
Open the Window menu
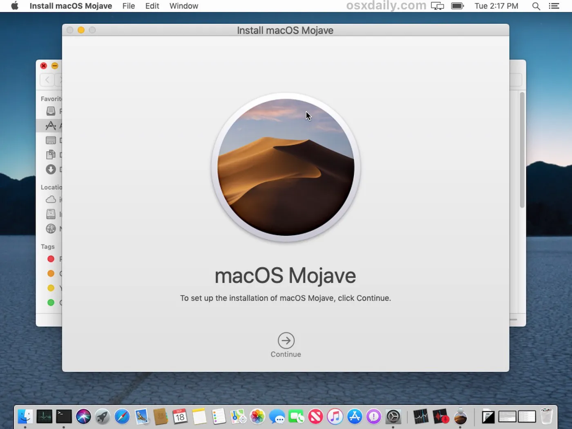(x=183, y=6)
